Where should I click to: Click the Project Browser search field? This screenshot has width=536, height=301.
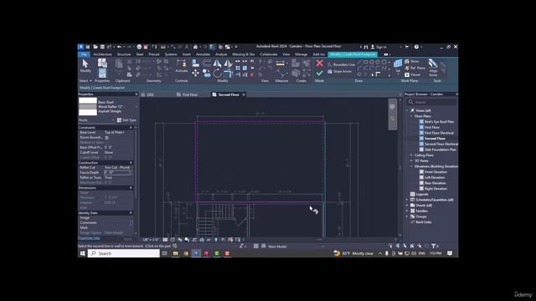(x=432, y=102)
